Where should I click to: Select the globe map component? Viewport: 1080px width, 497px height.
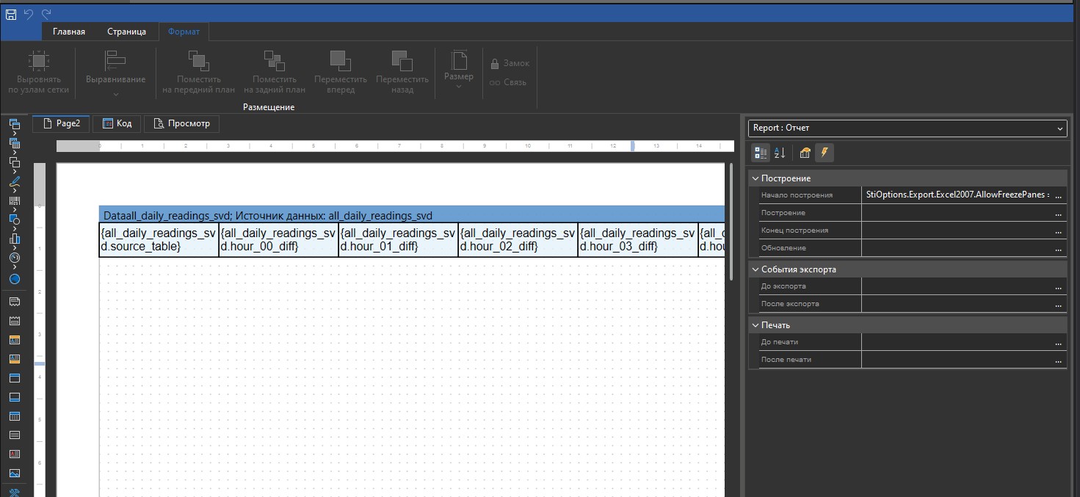pyautogui.click(x=15, y=279)
